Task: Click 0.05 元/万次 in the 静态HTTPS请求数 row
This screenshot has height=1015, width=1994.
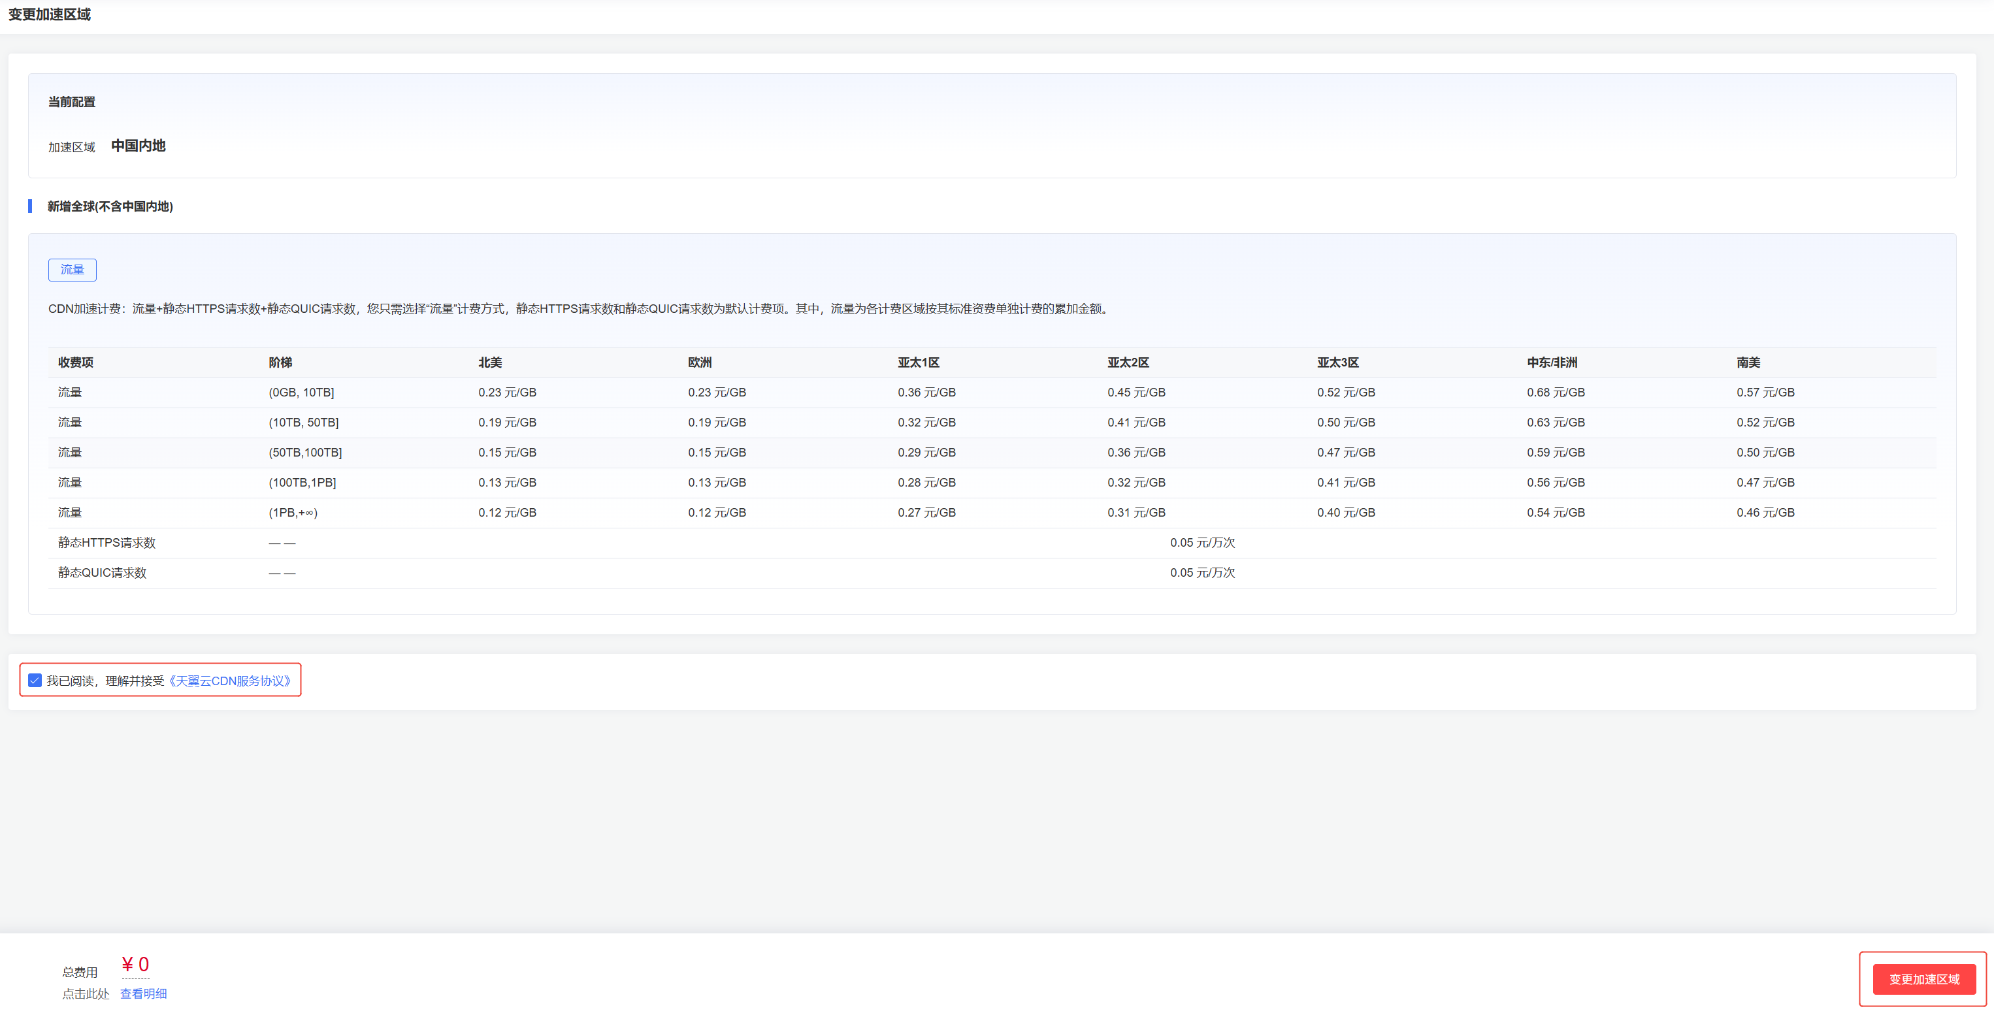Action: [x=1202, y=543]
